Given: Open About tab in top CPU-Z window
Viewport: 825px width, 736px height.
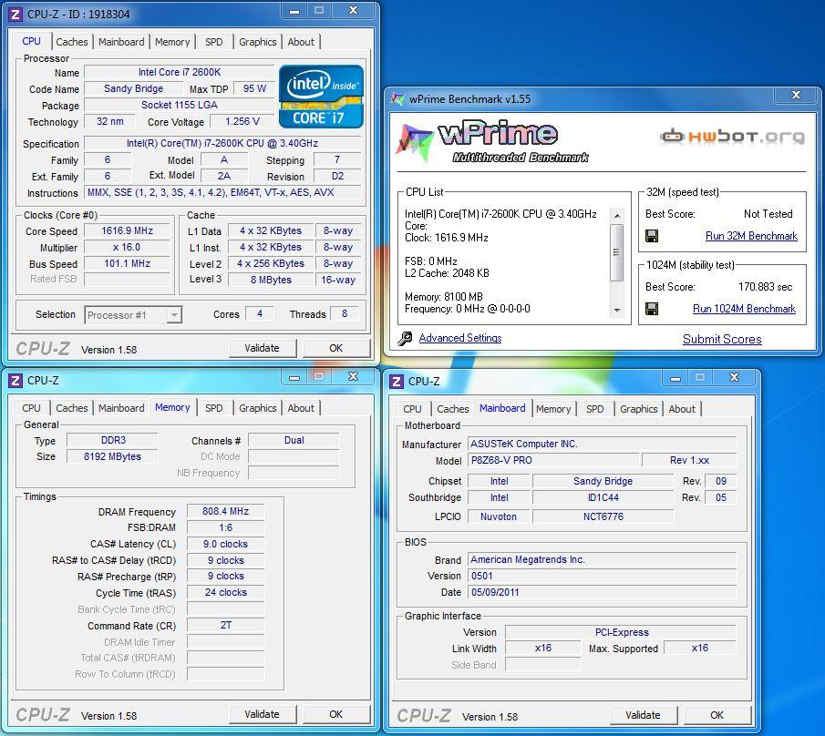Looking at the screenshot, I should pos(301,42).
